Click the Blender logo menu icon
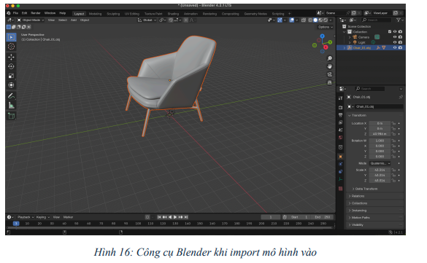This screenshot has height=263, width=427. click(9, 13)
